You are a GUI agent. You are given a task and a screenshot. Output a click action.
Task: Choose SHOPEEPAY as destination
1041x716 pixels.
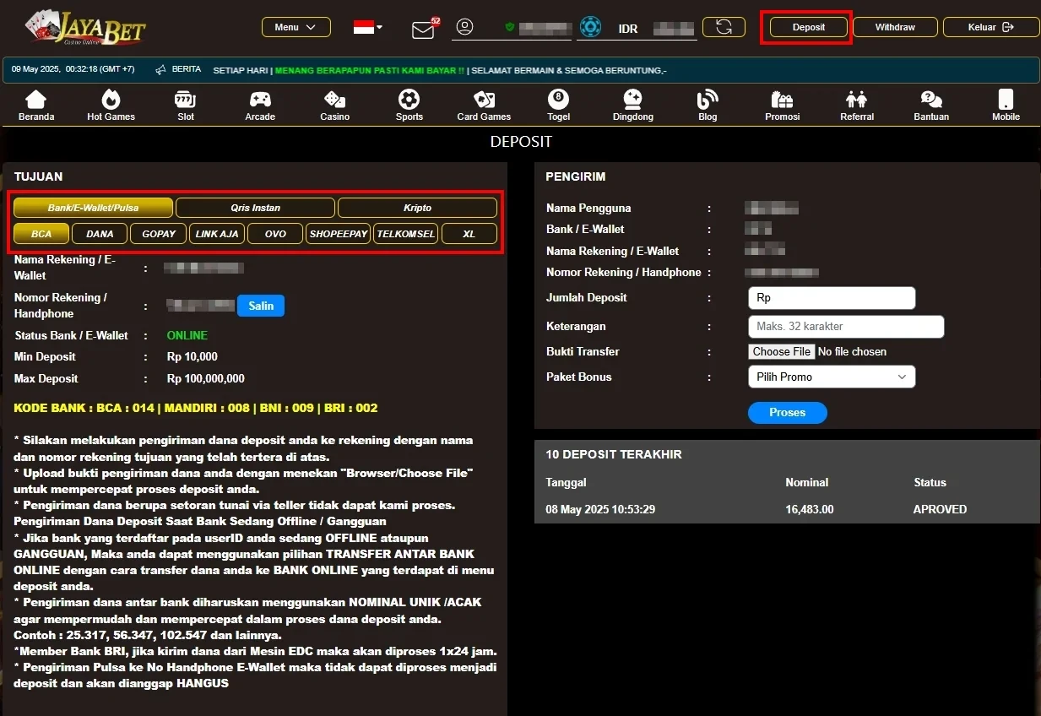[x=339, y=234]
